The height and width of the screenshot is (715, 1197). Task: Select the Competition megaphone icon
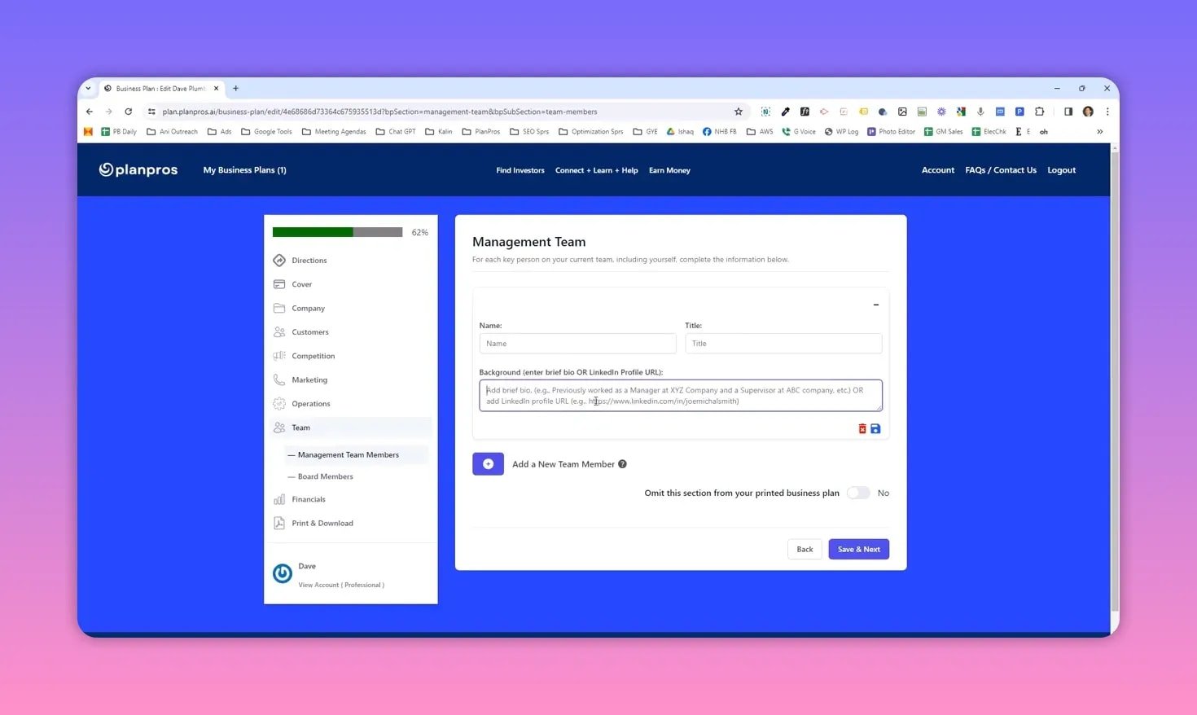coord(279,356)
